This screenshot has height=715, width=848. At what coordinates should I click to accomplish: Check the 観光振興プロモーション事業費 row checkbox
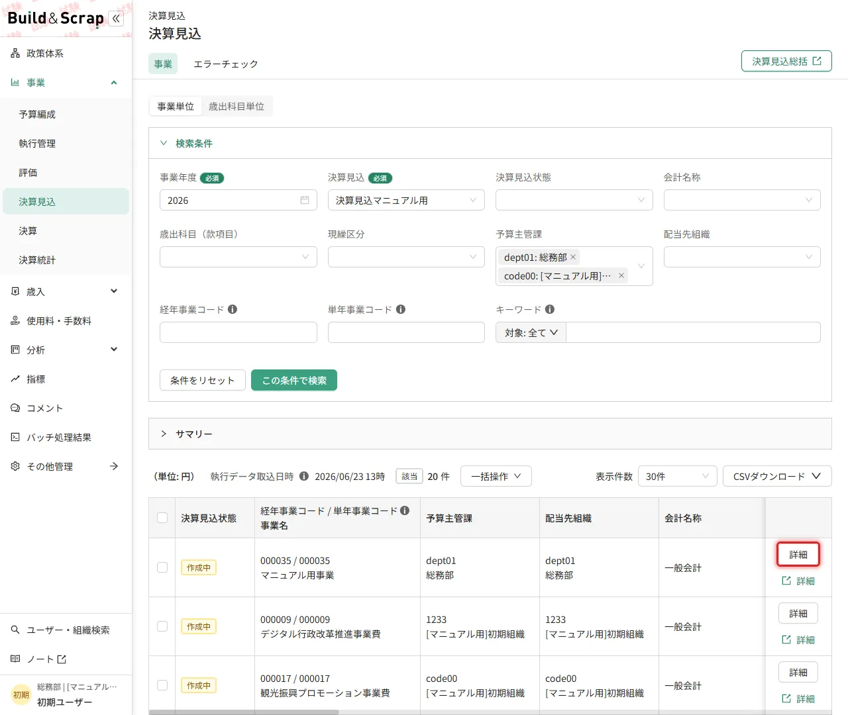pos(162,685)
